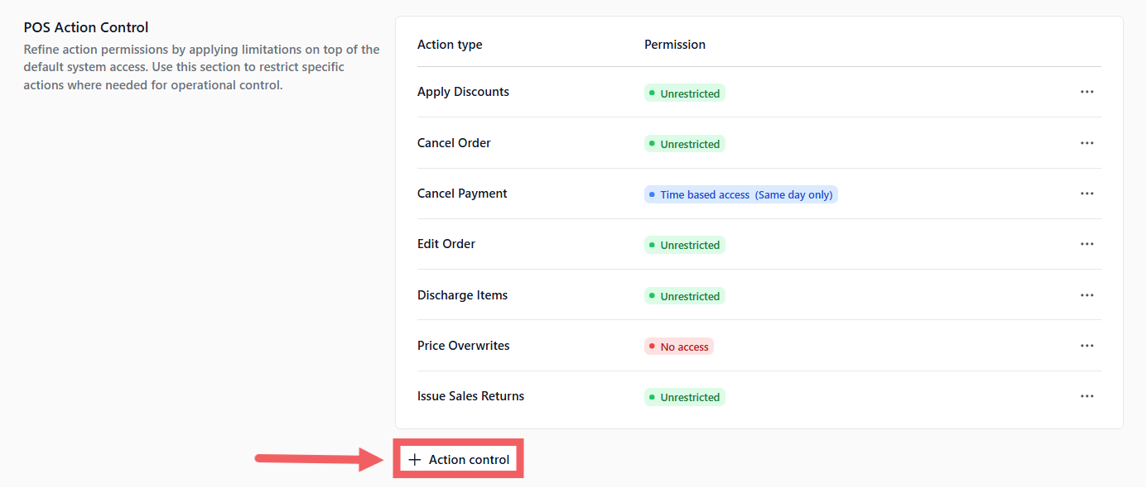Open the ellipsis menu for Issue Sales Returns
The width and height of the screenshot is (1147, 488).
click(x=1087, y=396)
